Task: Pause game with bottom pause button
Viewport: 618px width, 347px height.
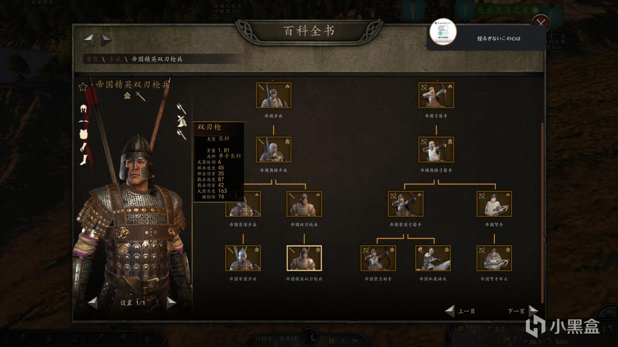Action: point(332,340)
